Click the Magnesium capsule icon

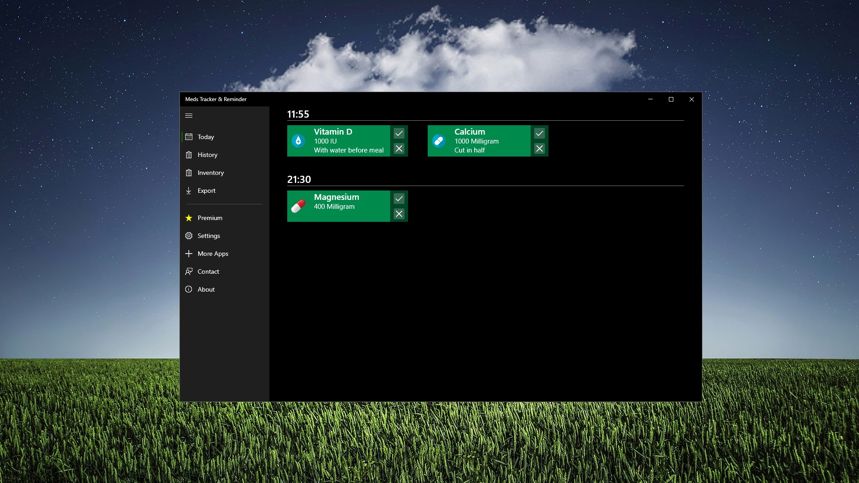click(x=298, y=206)
